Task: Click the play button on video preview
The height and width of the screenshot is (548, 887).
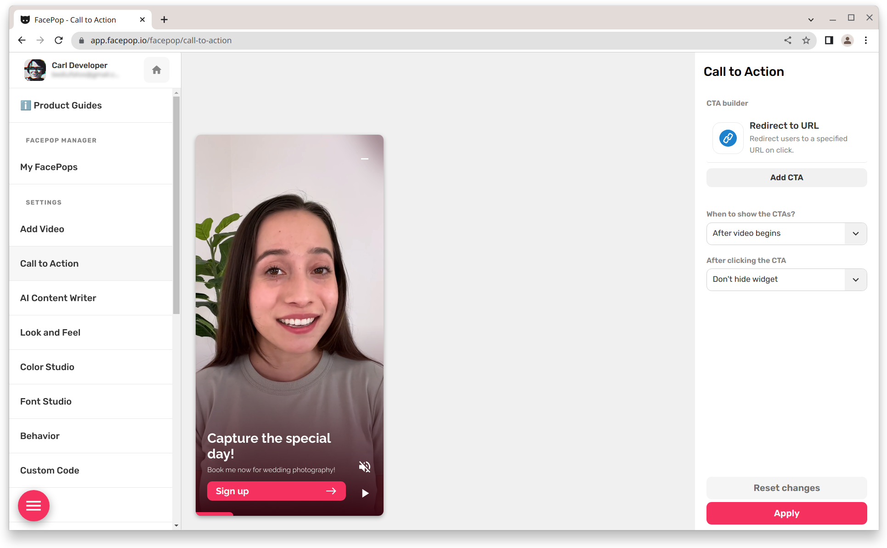Action: click(366, 493)
